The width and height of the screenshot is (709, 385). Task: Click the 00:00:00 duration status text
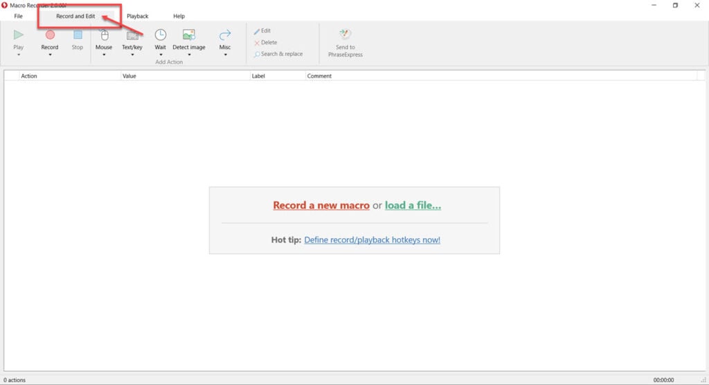tap(663, 380)
